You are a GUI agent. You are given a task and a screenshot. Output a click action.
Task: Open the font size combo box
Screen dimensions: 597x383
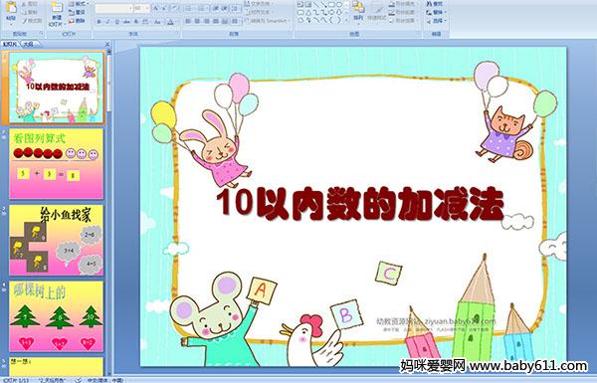(141, 8)
